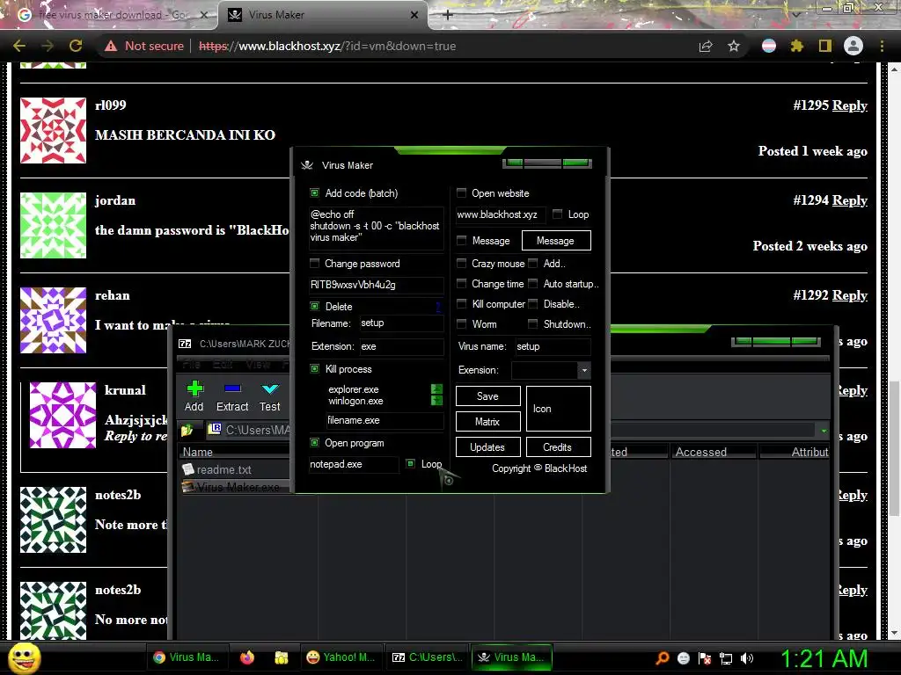This screenshot has width=901, height=675.
Task: Open the browser extensions puzzle icon
Action: click(796, 46)
